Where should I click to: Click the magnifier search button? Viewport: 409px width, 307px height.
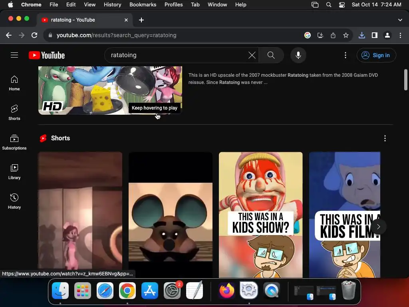271,55
